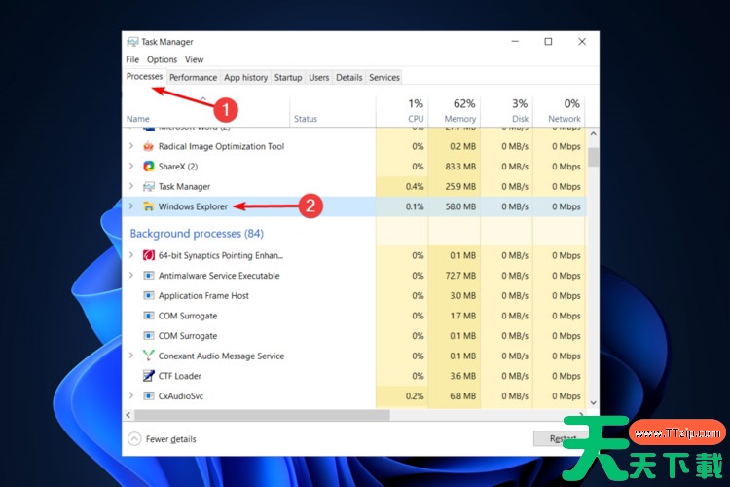Click the COM Surrogate 0.1 MB row icon

(x=149, y=335)
